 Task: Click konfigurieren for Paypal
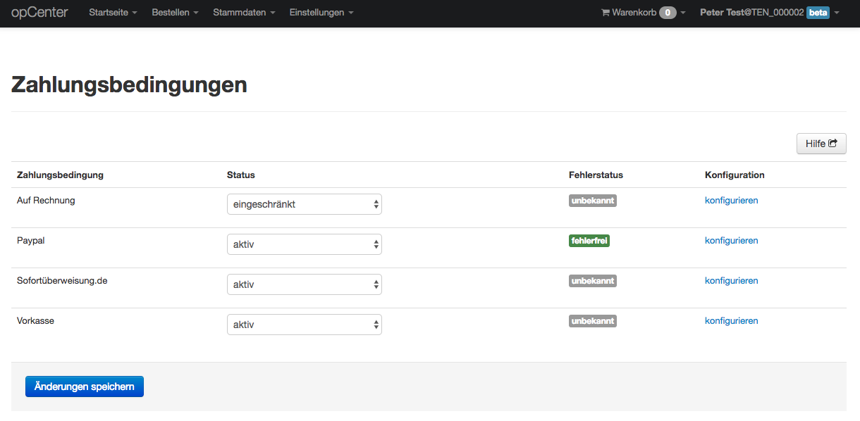(x=731, y=240)
